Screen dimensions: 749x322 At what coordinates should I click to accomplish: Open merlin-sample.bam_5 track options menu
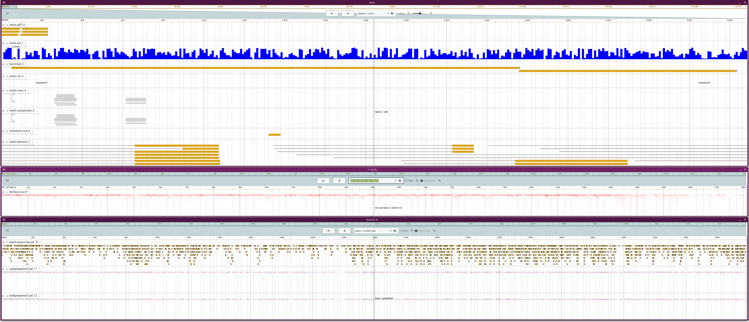coord(37,111)
